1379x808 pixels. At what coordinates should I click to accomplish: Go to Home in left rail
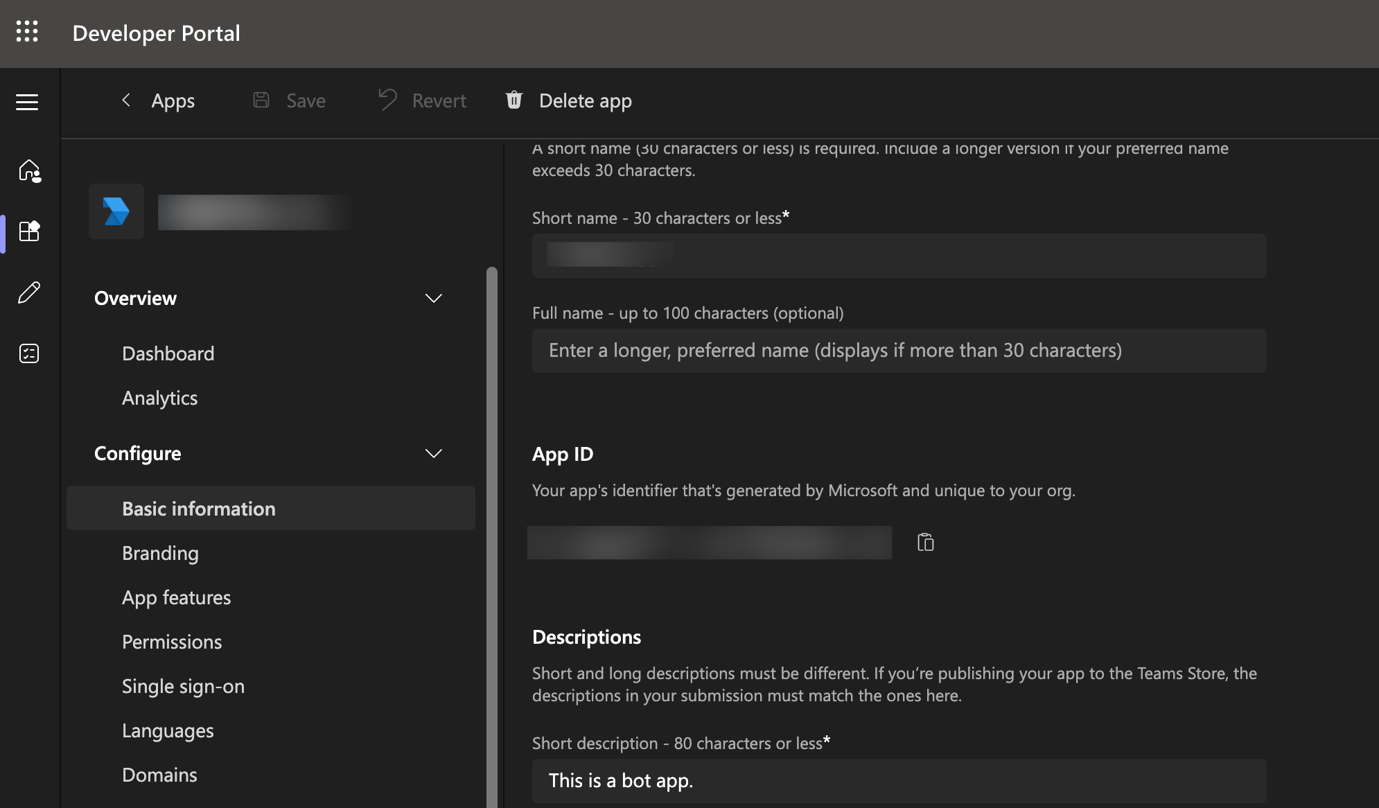click(29, 170)
